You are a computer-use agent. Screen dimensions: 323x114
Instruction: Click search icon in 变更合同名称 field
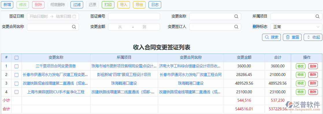pos(74,27)
